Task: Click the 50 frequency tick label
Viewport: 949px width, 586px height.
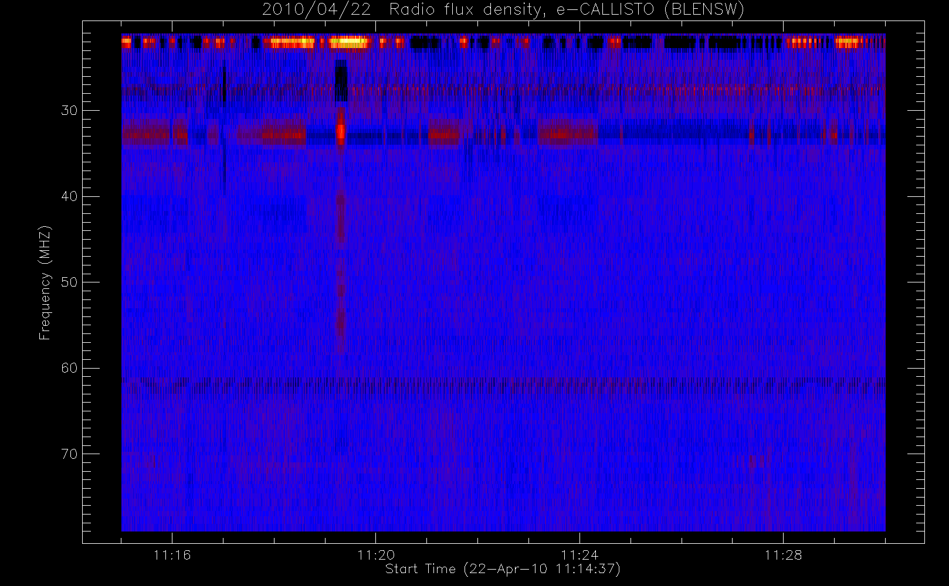Action: click(69, 282)
